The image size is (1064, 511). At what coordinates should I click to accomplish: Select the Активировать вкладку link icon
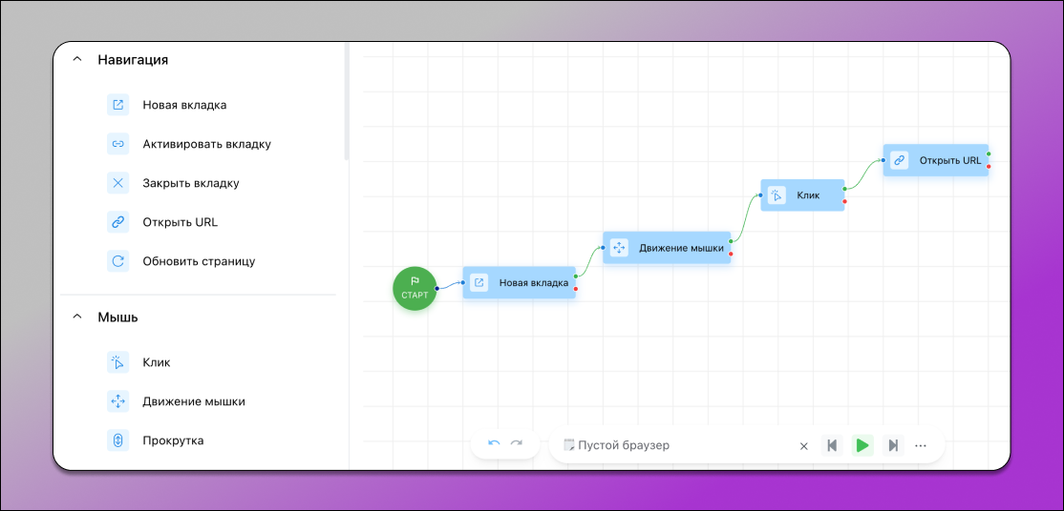[x=117, y=144]
